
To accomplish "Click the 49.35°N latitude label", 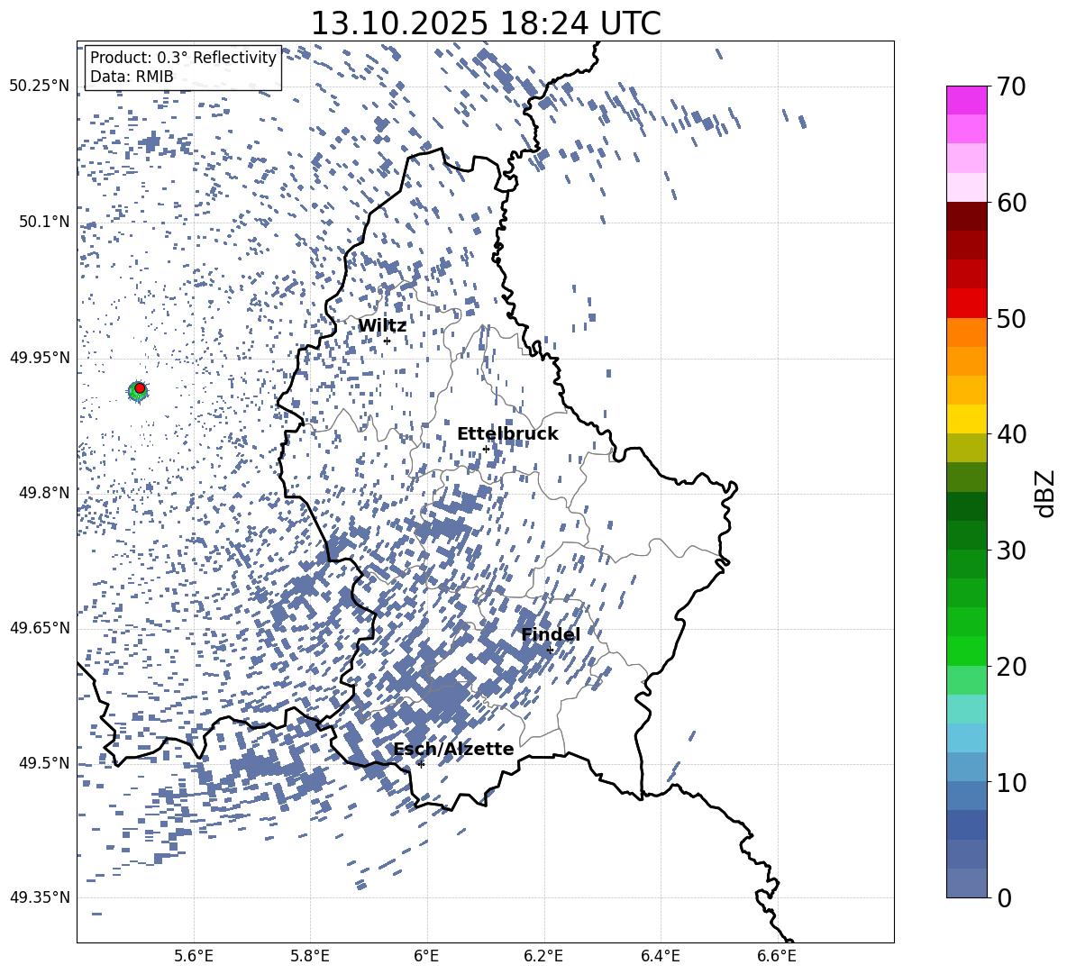I will pos(40,897).
